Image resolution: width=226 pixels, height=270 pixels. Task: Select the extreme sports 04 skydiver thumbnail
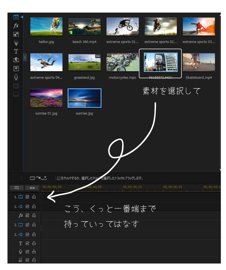tap(46, 62)
